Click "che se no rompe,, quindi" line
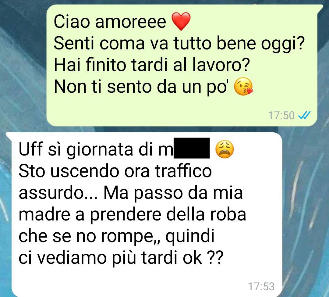Screen dimensions: 329x297 pos(117,237)
